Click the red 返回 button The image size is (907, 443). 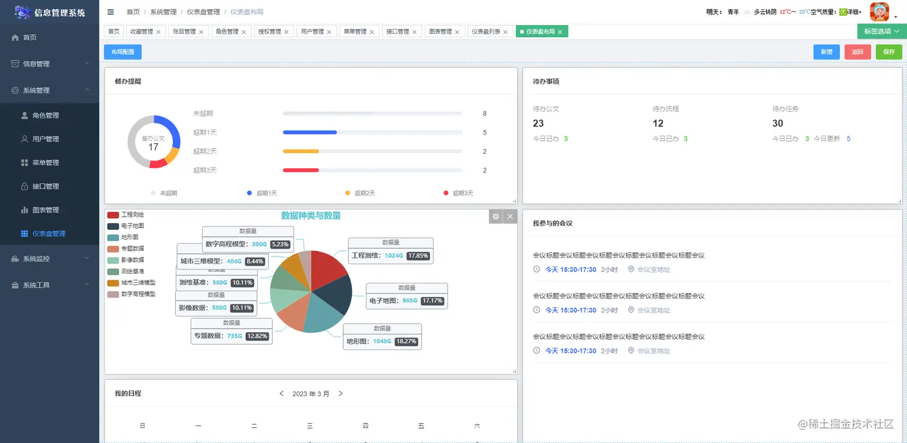858,52
